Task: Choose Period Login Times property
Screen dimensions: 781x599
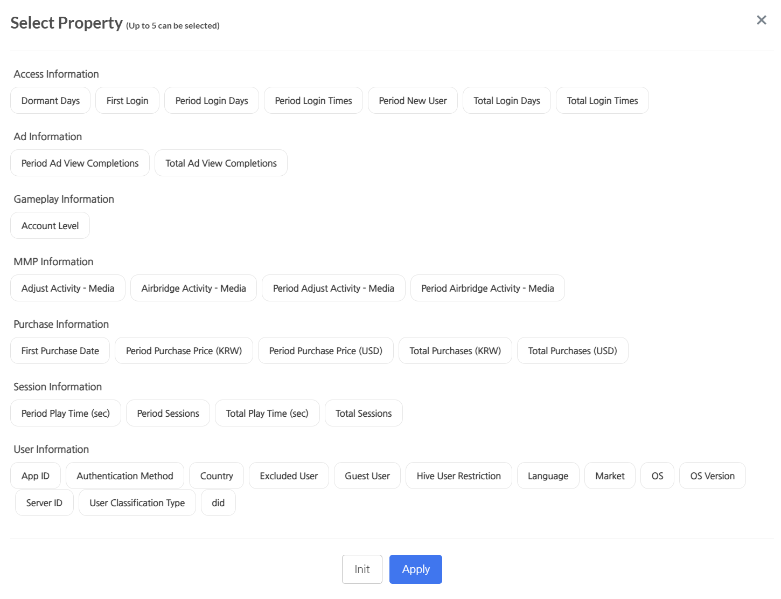Action: (x=313, y=101)
